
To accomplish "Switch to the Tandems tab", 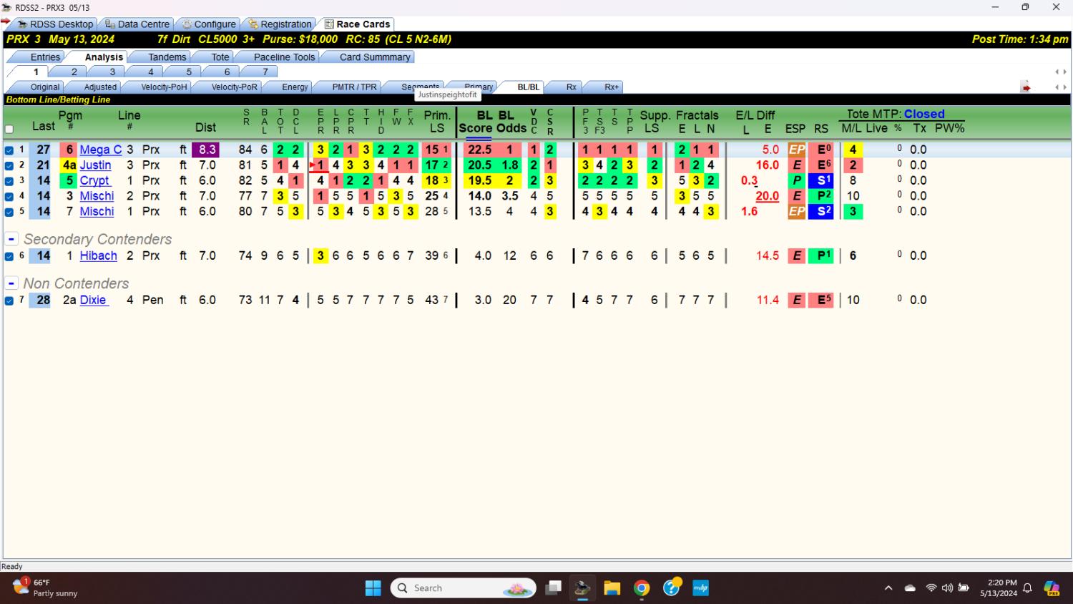I will pyautogui.click(x=167, y=57).
